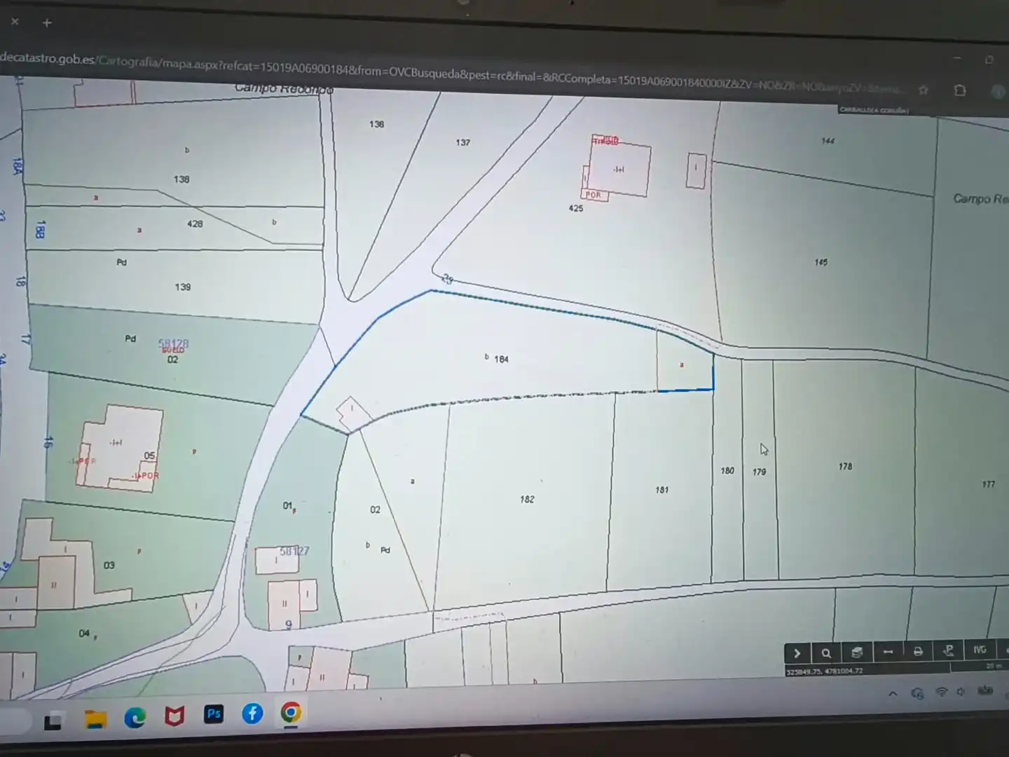Select parcel 181 on the map
Viewport: 1009px width, 757px height.
(662, 490)
